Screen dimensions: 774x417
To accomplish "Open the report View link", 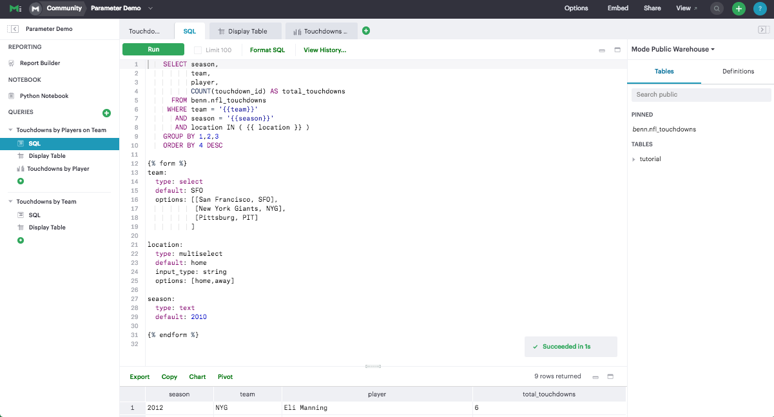I will click(686, 8).
